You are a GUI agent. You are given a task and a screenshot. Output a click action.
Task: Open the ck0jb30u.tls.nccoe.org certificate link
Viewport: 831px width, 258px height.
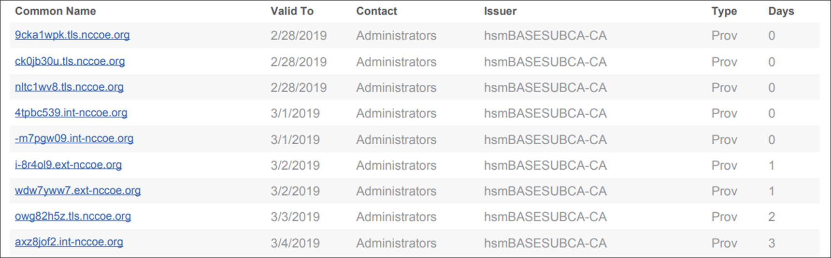pos(70,62)
